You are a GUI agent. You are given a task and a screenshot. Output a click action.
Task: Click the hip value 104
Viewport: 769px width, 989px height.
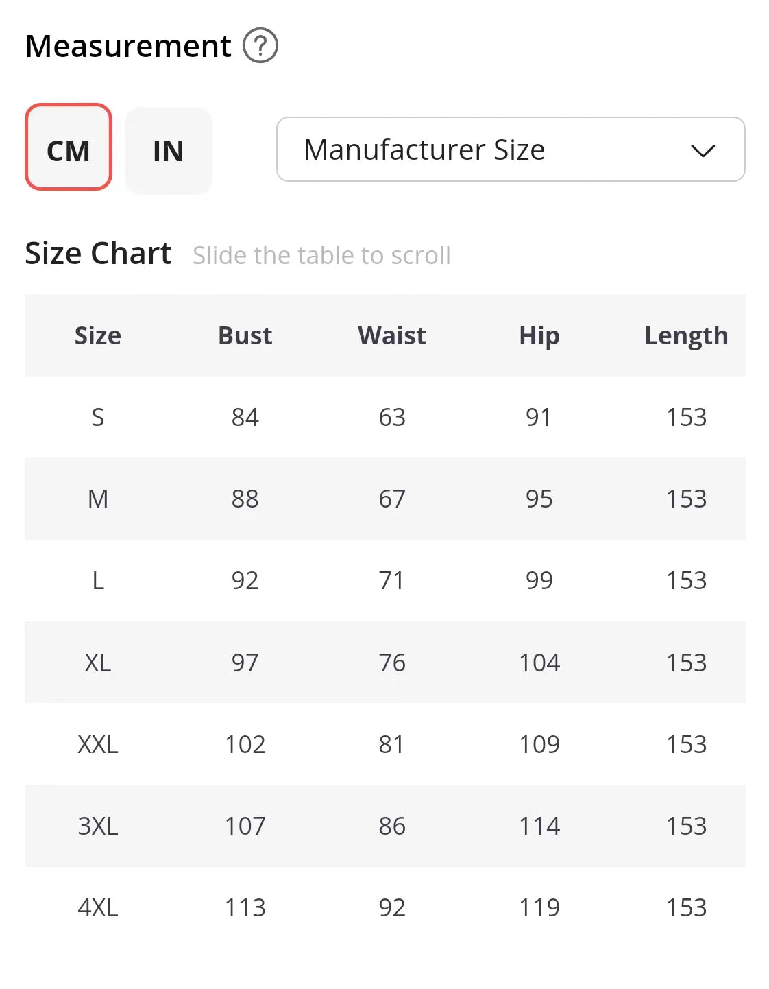[539, 663]
